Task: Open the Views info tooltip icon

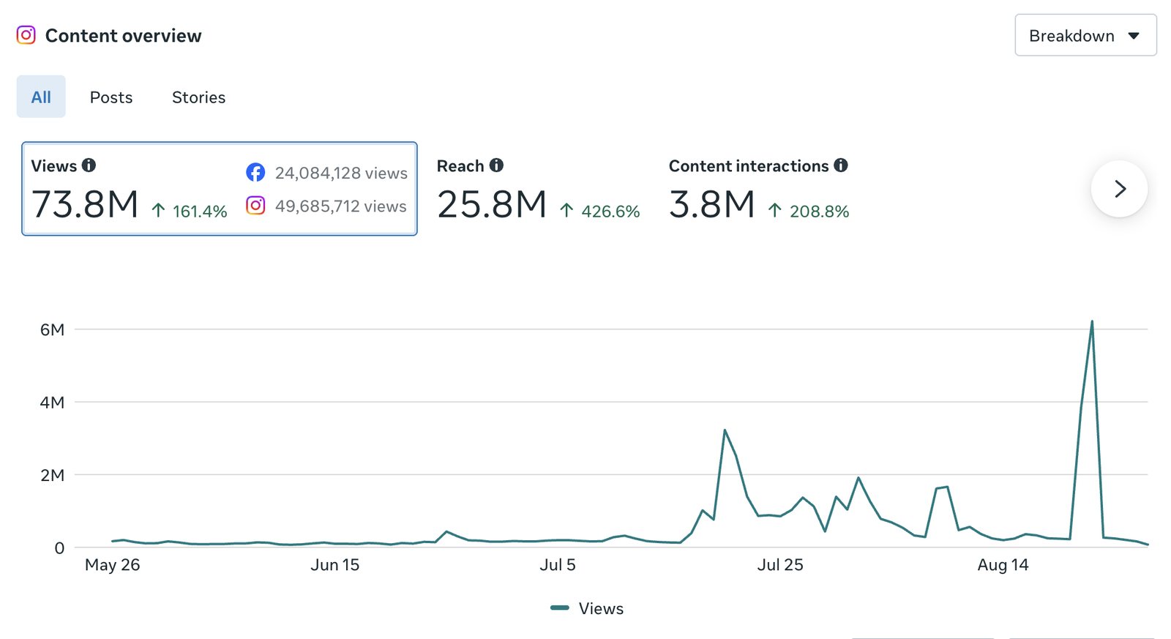Action: tap(89, 165)
